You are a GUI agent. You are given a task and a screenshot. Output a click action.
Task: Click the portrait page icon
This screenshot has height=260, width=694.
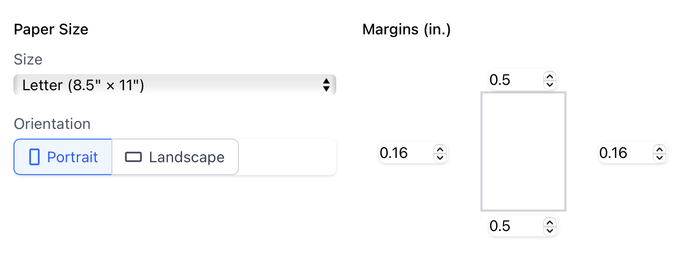coord(34,157)
